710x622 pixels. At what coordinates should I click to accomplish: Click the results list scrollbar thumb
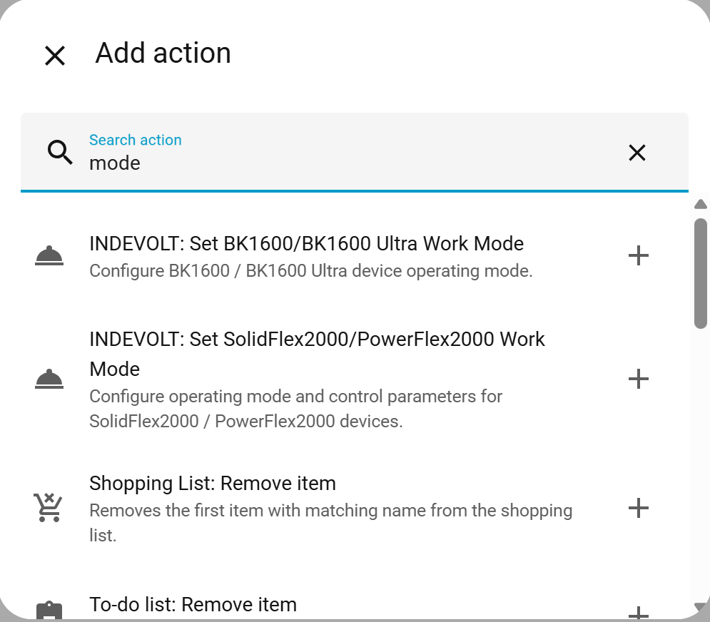coord(701,272)
